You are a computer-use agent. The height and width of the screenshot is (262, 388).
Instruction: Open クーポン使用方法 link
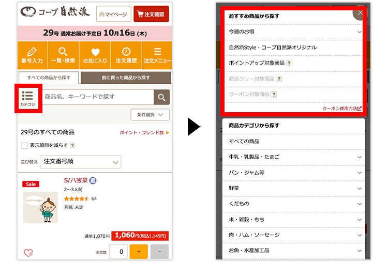342,109
